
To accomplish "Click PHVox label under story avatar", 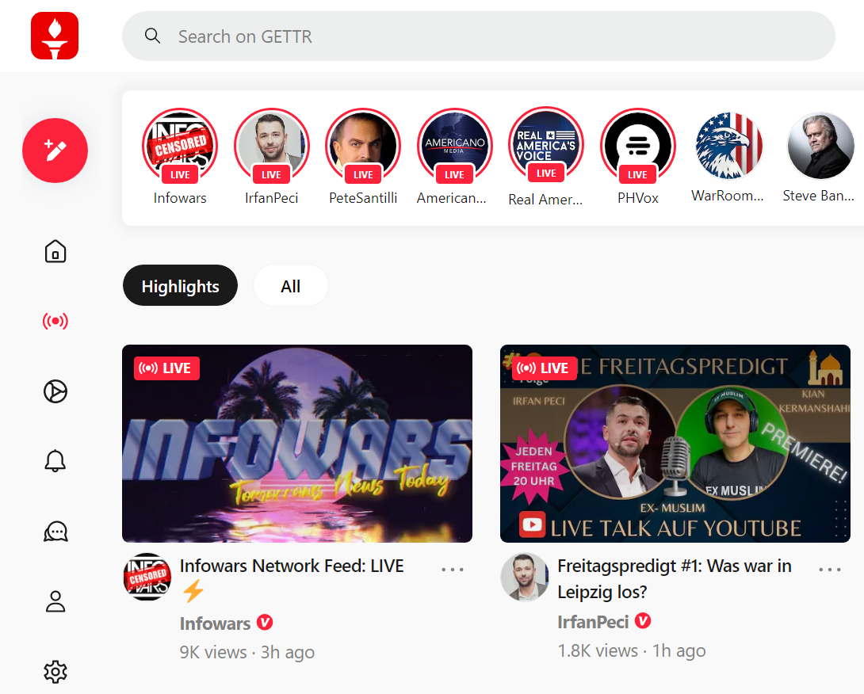I will tap(637, 198).
